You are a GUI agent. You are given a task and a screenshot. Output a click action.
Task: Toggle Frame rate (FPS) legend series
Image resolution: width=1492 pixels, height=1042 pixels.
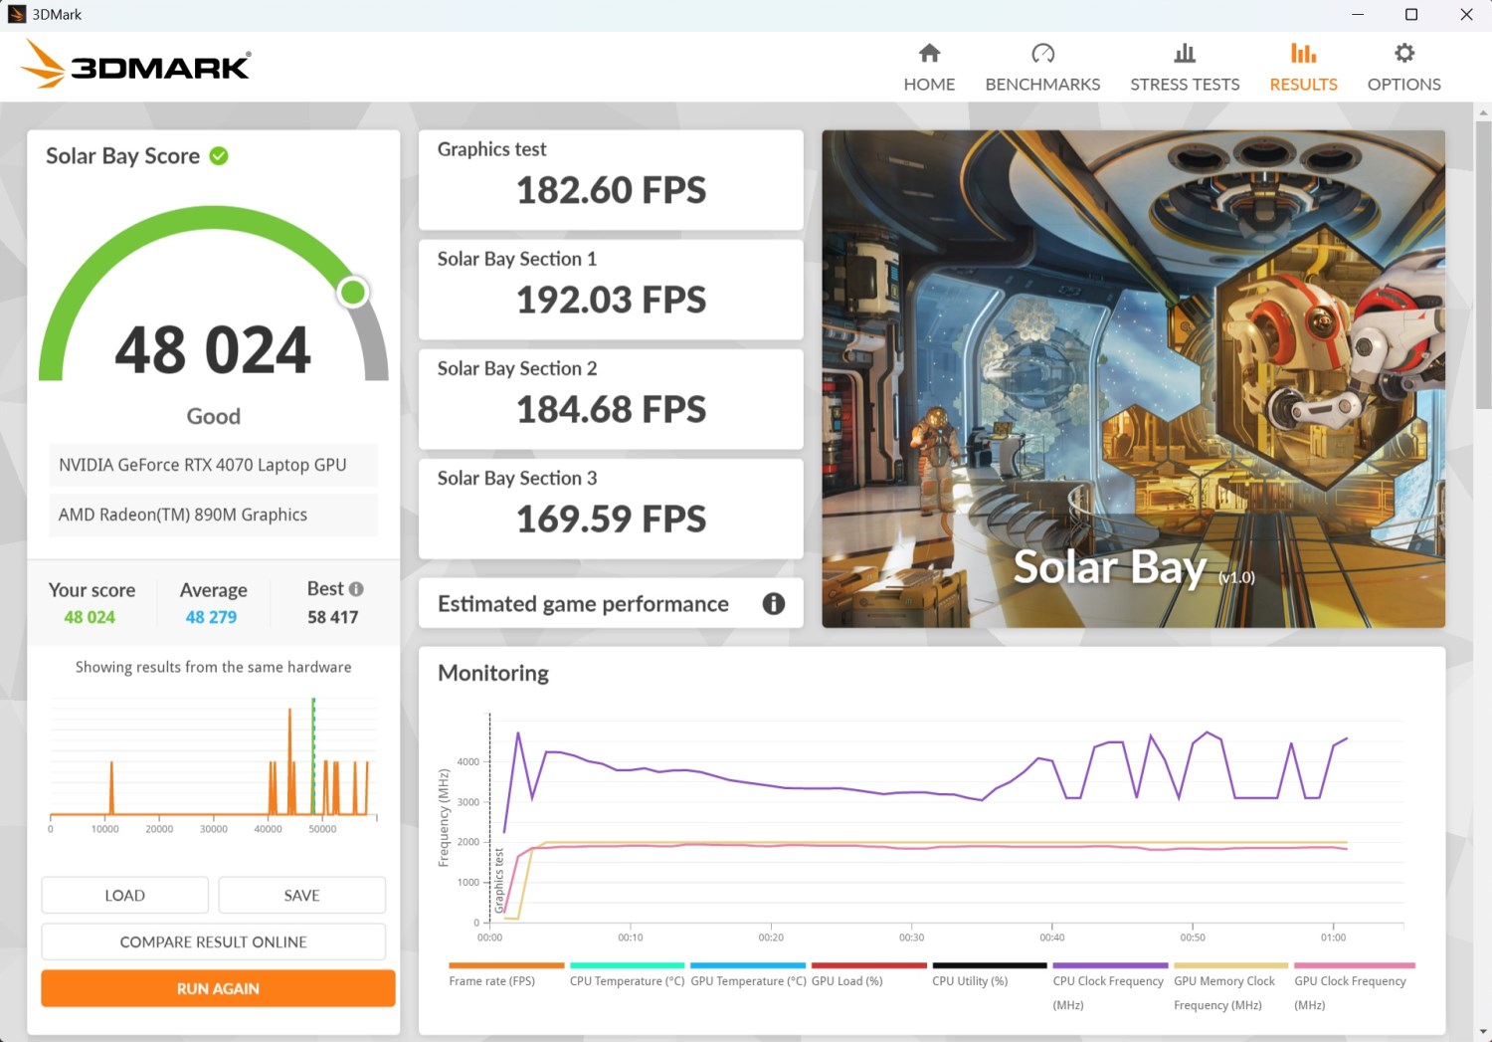(x=506, y=975)
